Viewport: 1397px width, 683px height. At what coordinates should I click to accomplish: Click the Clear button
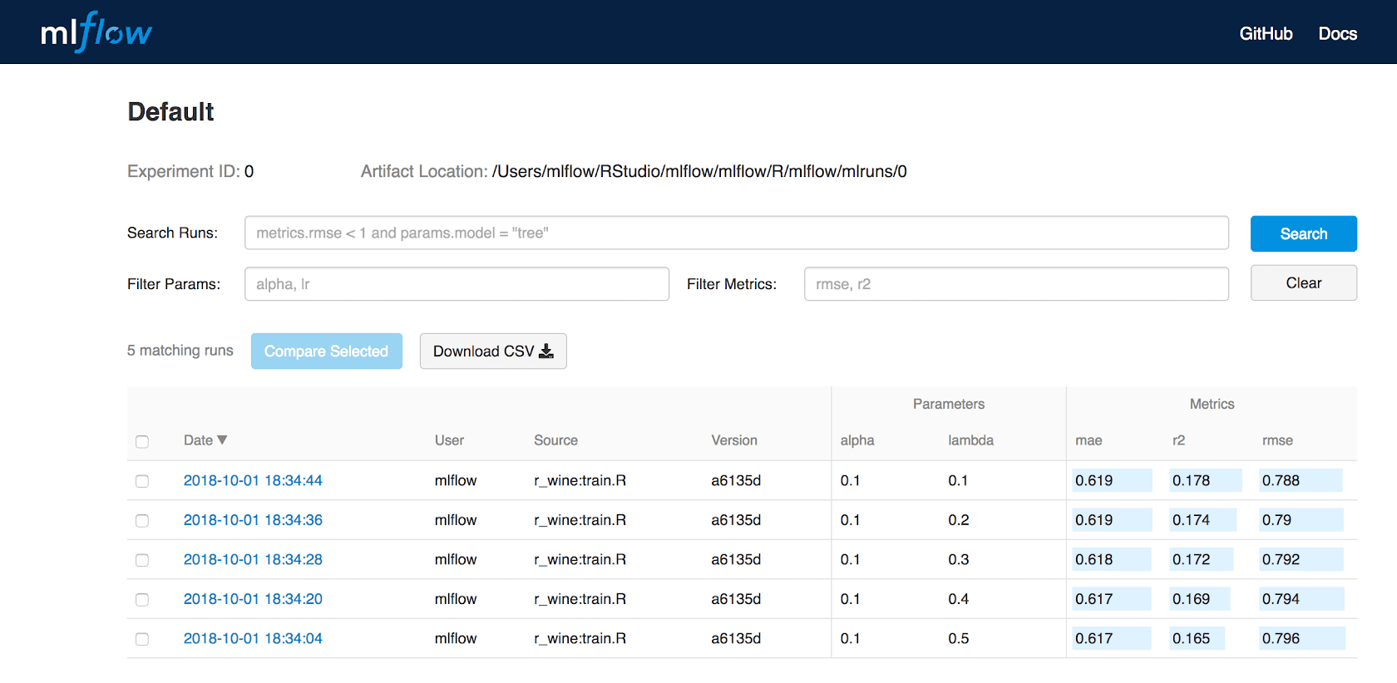coord(1303,283)
